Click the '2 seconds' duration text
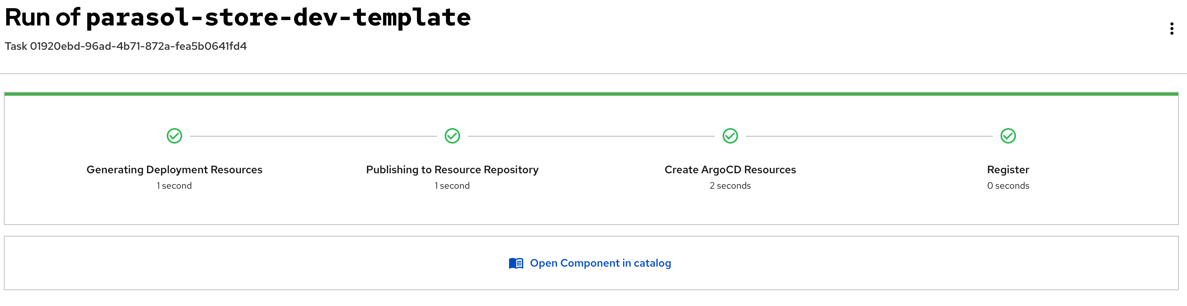This screenshot has width=1187, height=306. coord(730,186)
